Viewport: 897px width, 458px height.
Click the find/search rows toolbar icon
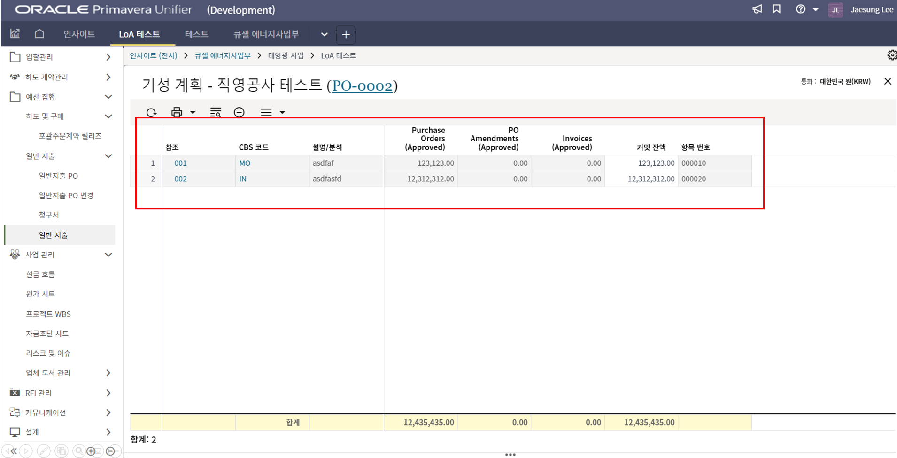click(x=216, y=112)
